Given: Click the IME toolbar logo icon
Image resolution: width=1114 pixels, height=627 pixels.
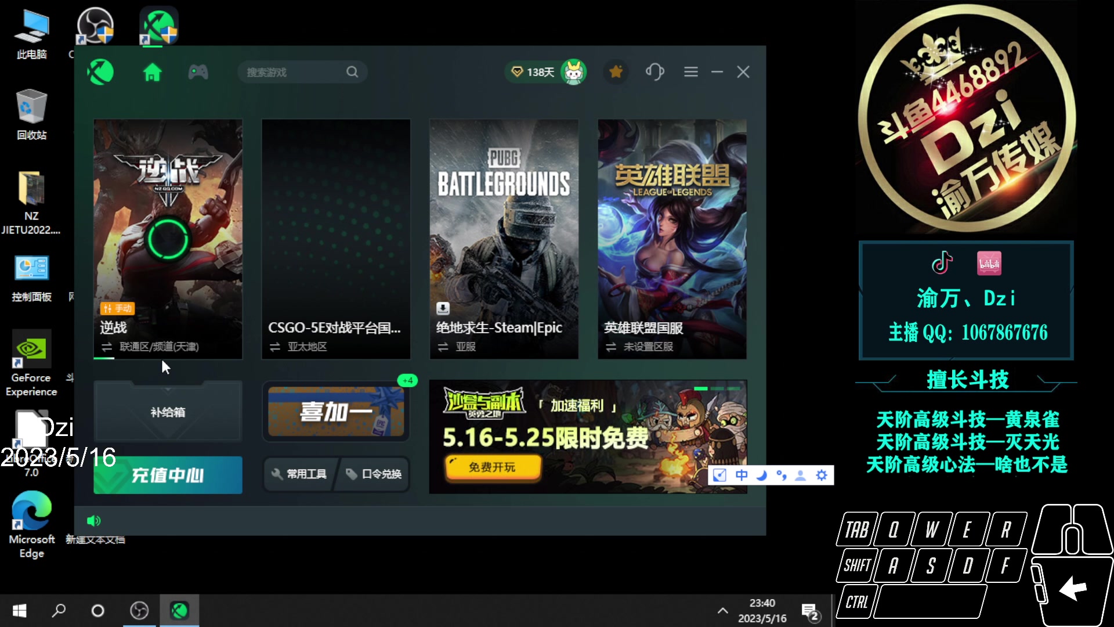Looking at the screenshot, I should (x=719, y=475).
